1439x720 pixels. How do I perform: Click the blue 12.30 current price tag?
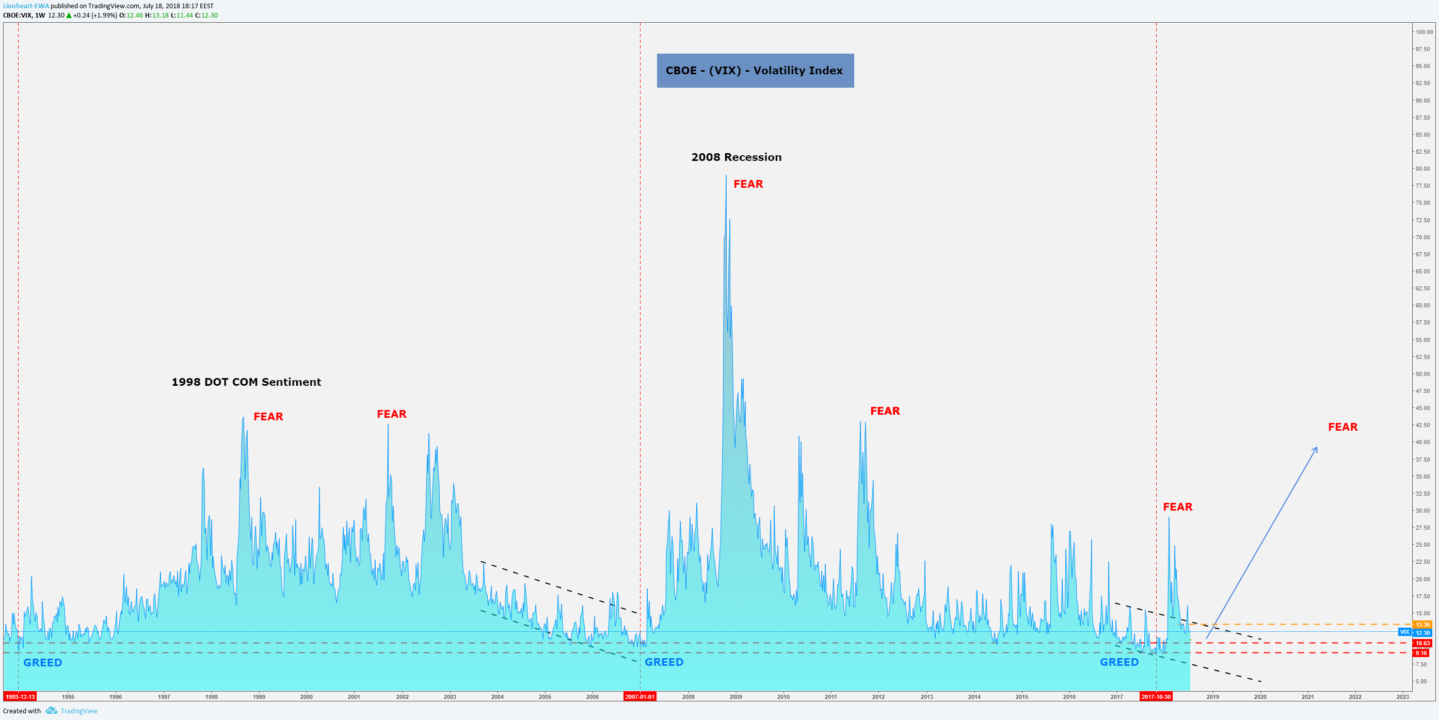click(x=1422, y=632)
